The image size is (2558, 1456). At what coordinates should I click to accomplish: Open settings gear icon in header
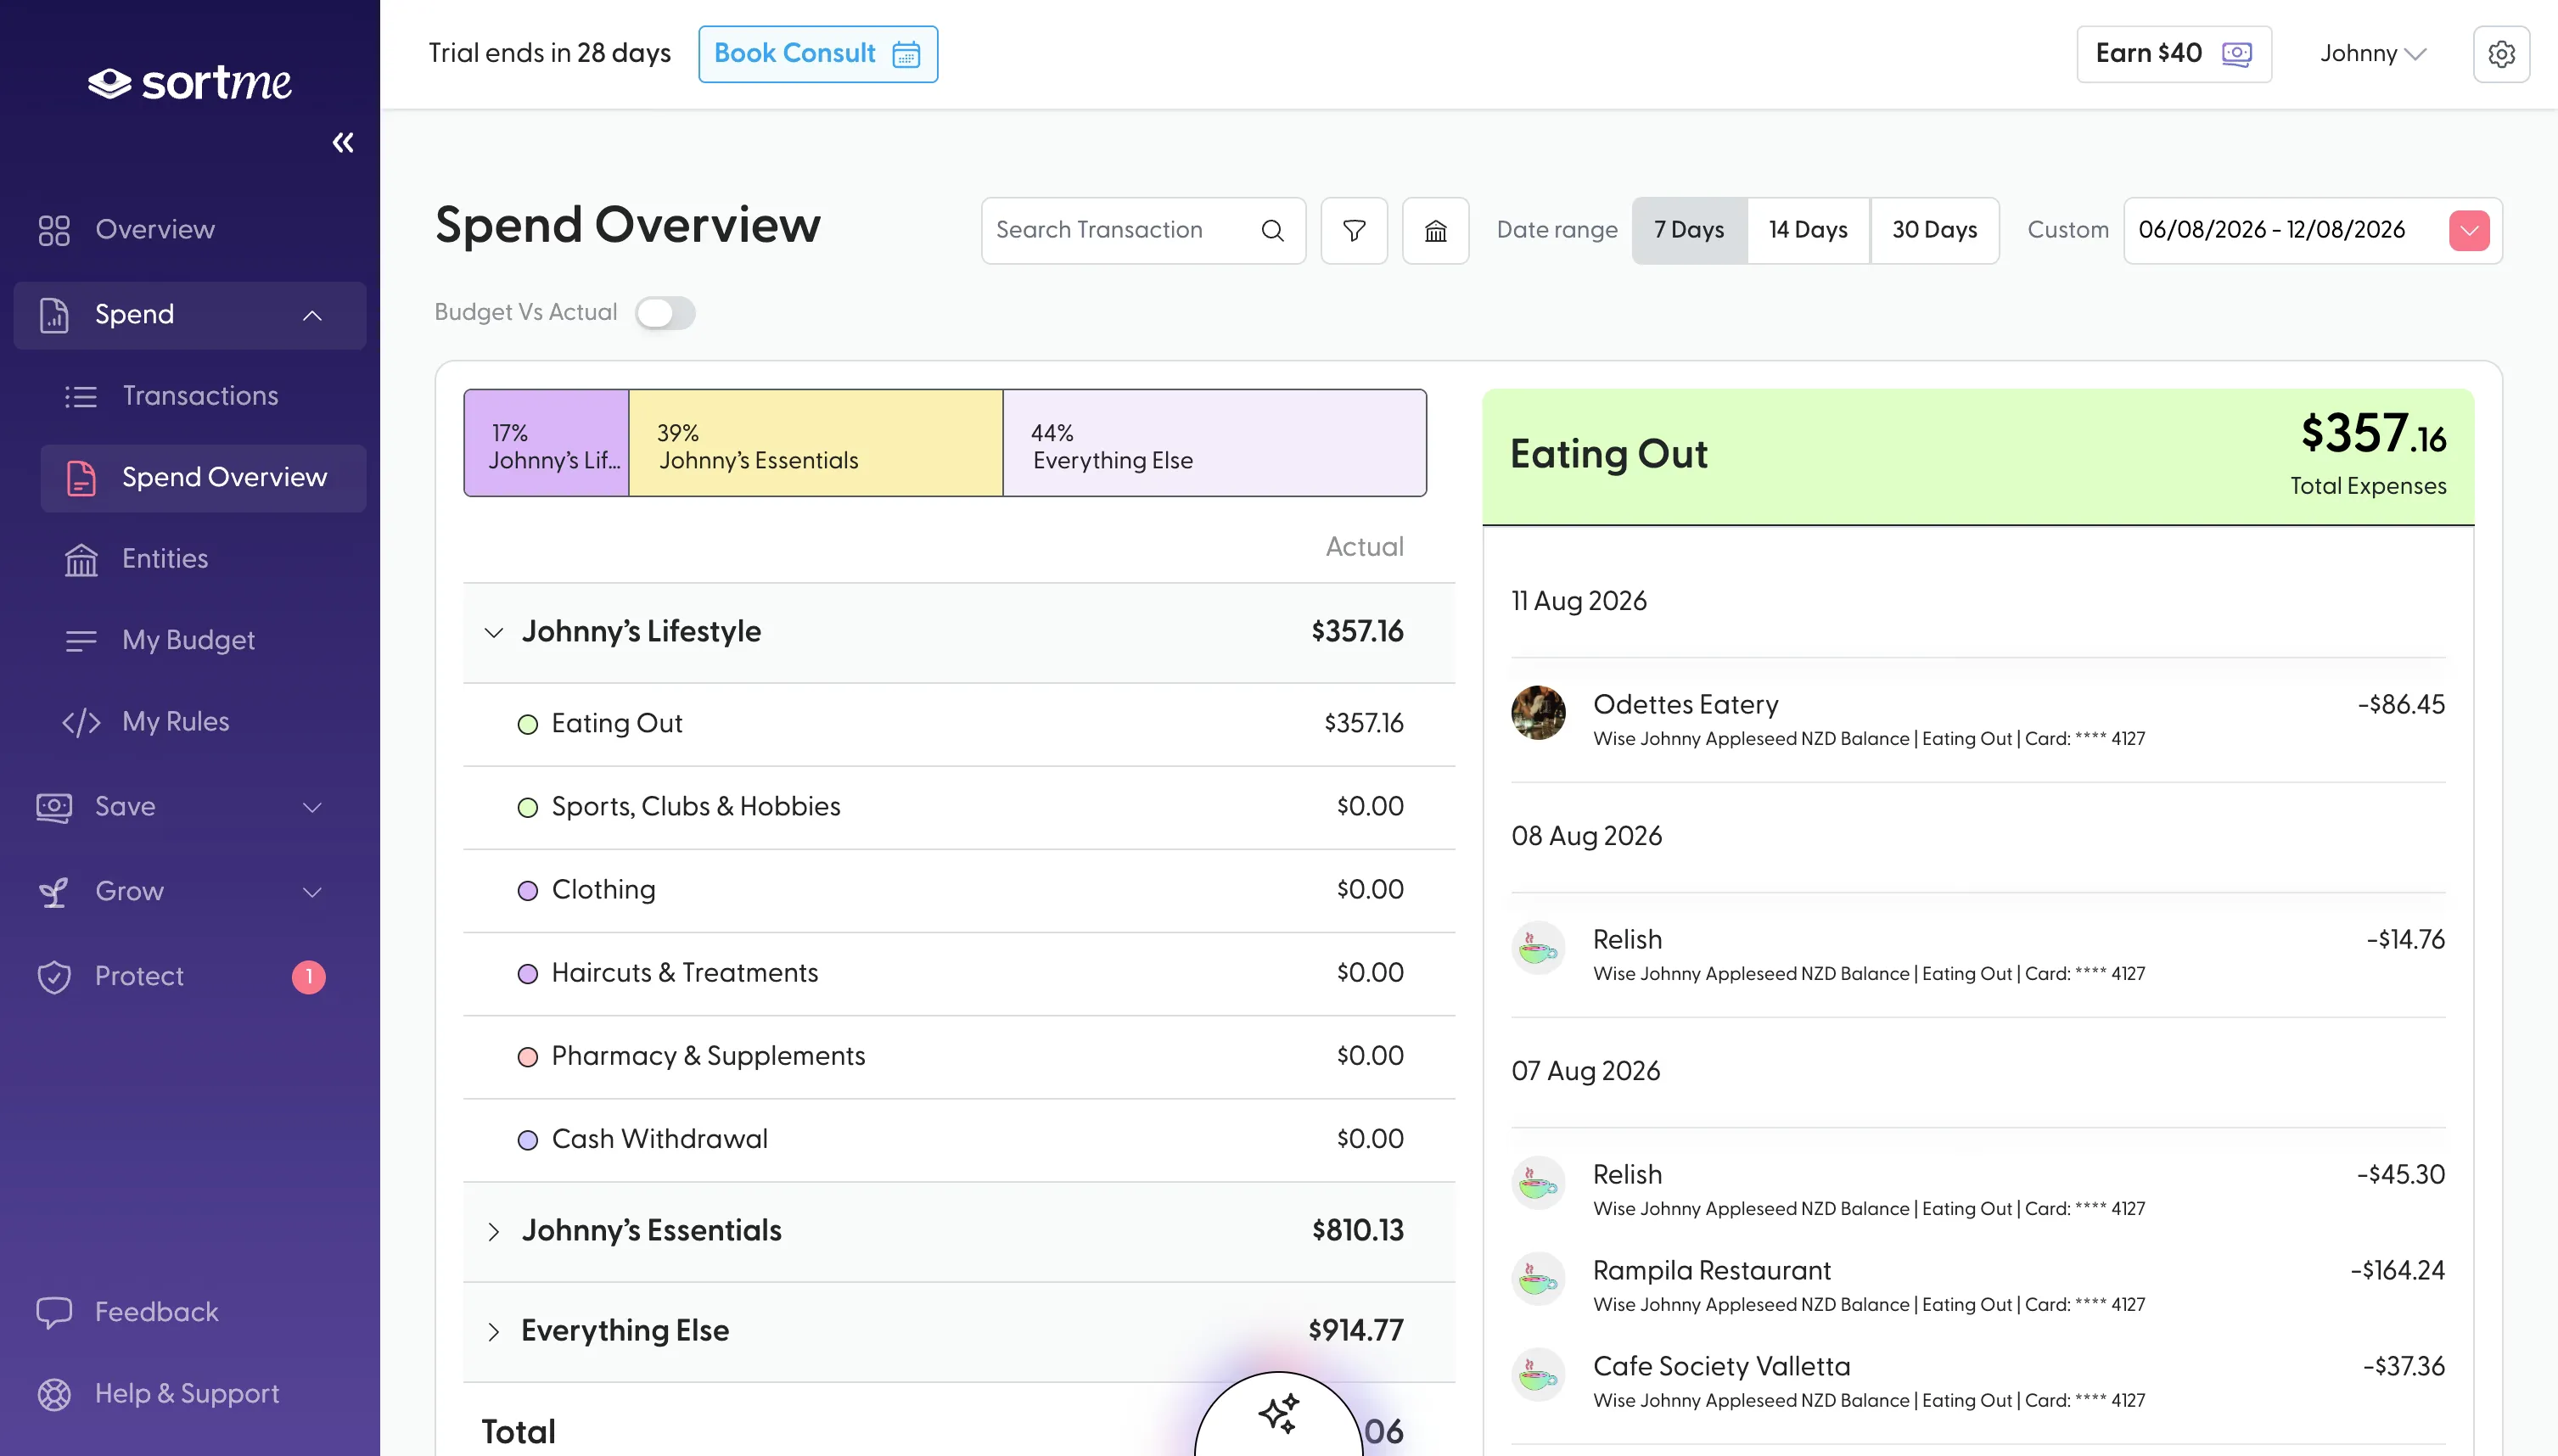pos(2501,54)
